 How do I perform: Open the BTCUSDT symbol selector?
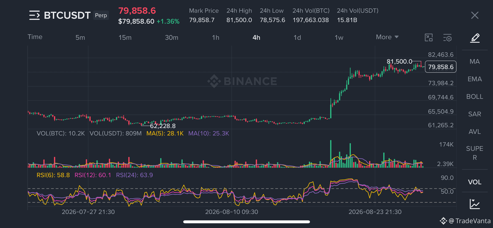click(x=67, y=15)
